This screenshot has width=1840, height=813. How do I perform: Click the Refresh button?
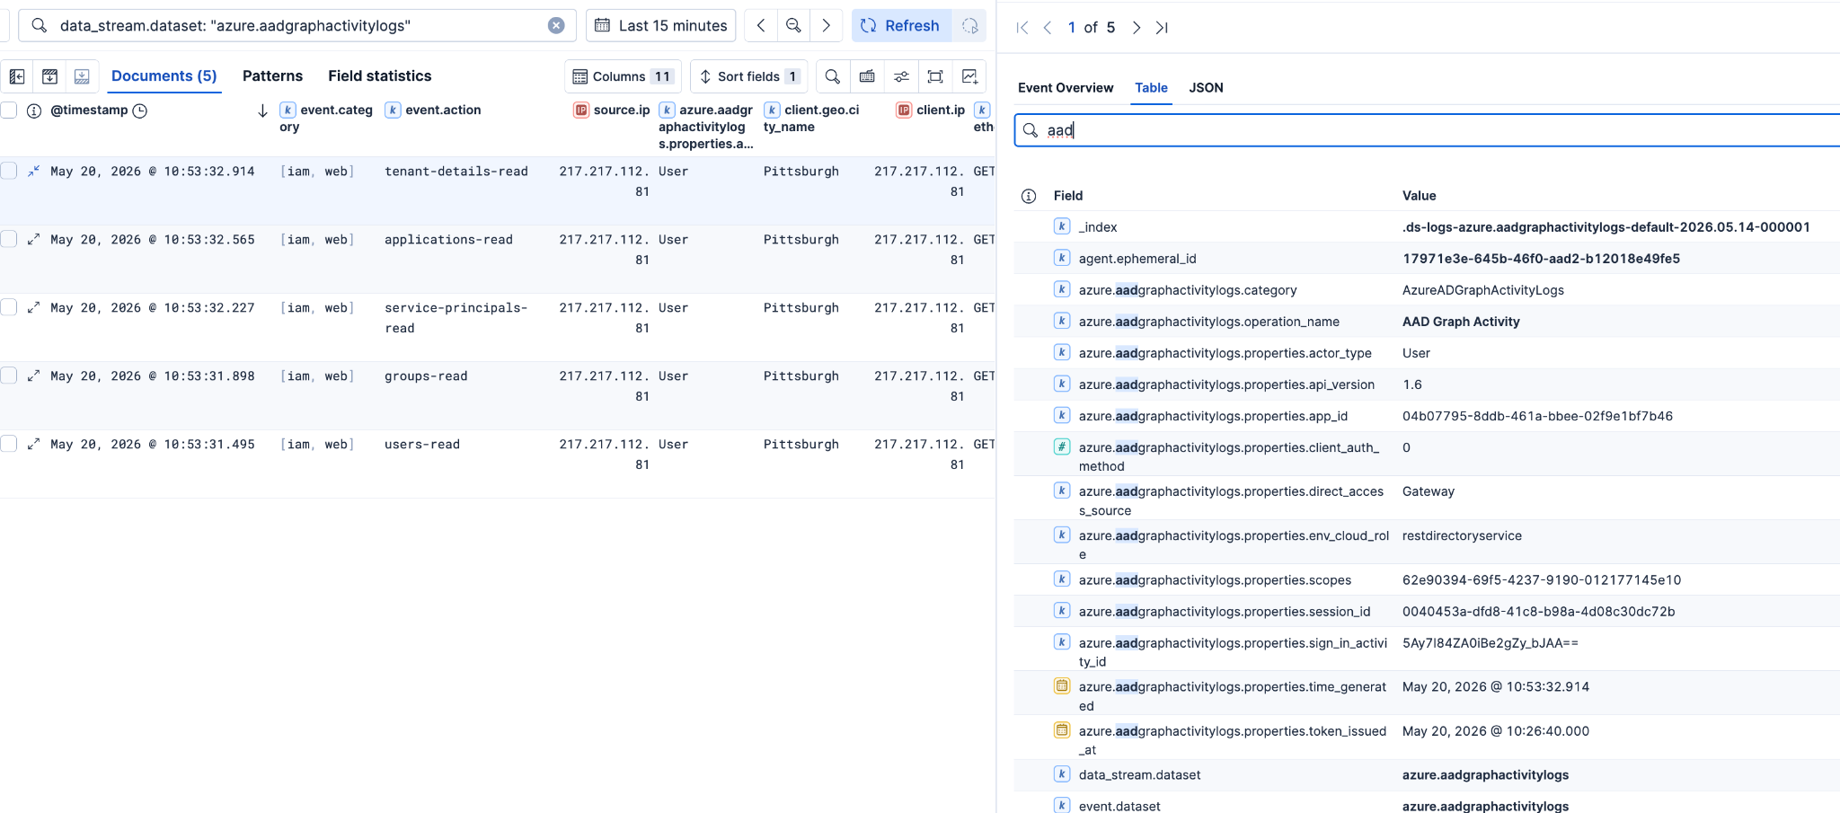coord(901,25)
